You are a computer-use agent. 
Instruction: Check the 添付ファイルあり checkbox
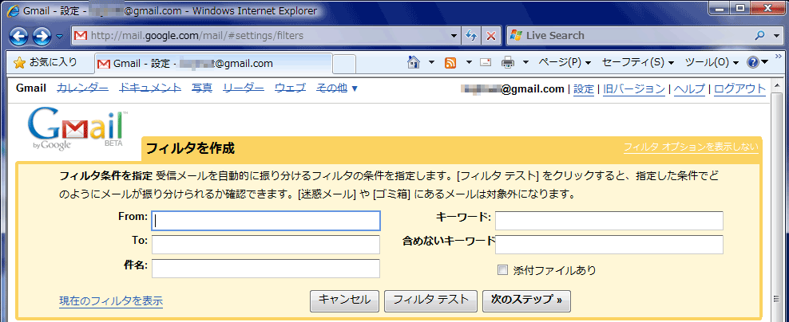(x=502, y=270)
